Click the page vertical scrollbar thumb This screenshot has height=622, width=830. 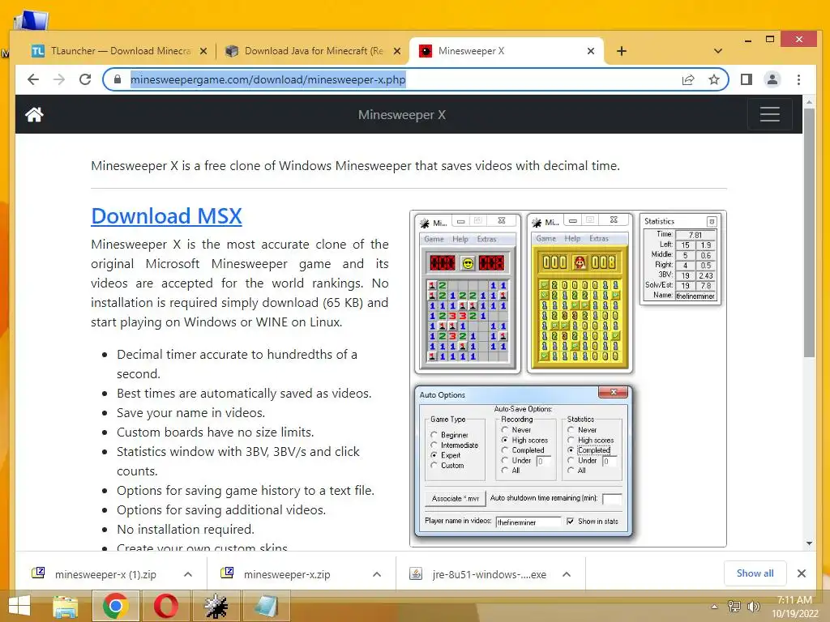tap(809, 232)
